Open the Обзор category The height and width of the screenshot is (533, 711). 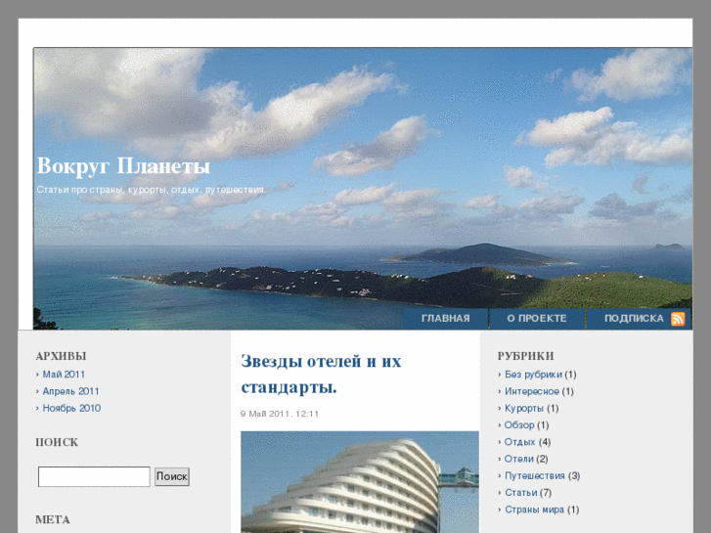[x=519, y=425]
